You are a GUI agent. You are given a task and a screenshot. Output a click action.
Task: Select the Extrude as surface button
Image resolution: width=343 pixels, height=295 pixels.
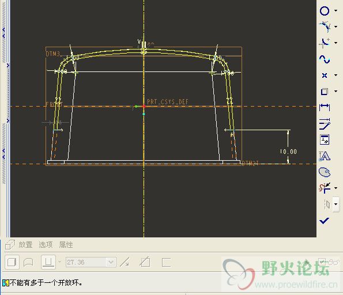[28, 262]
